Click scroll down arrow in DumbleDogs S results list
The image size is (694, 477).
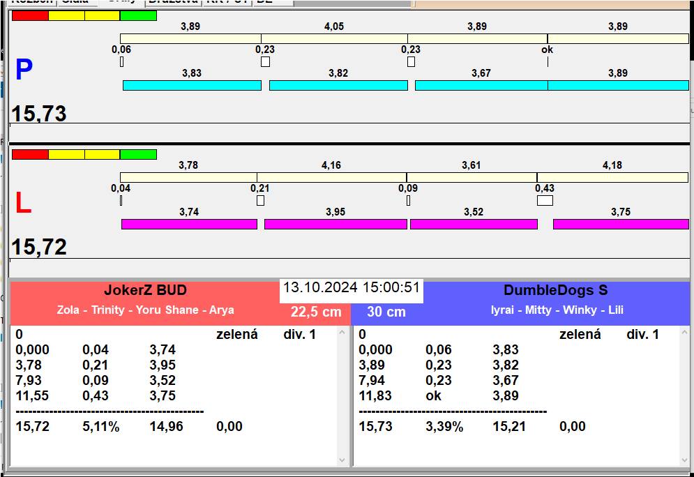point(685,460)
